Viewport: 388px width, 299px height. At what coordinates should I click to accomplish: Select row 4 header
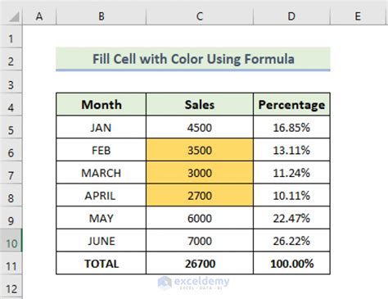(x=11, y=105)
